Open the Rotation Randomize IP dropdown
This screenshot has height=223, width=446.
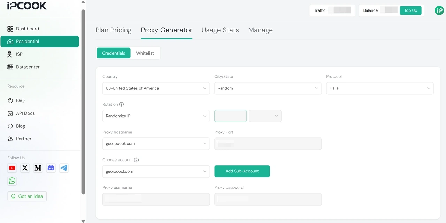tap(156, 116)
